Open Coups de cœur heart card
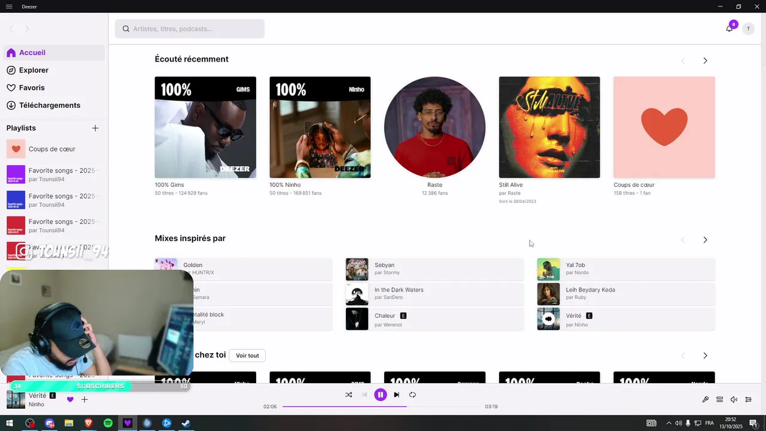The image size is (766, 431). tap(664, 127)
